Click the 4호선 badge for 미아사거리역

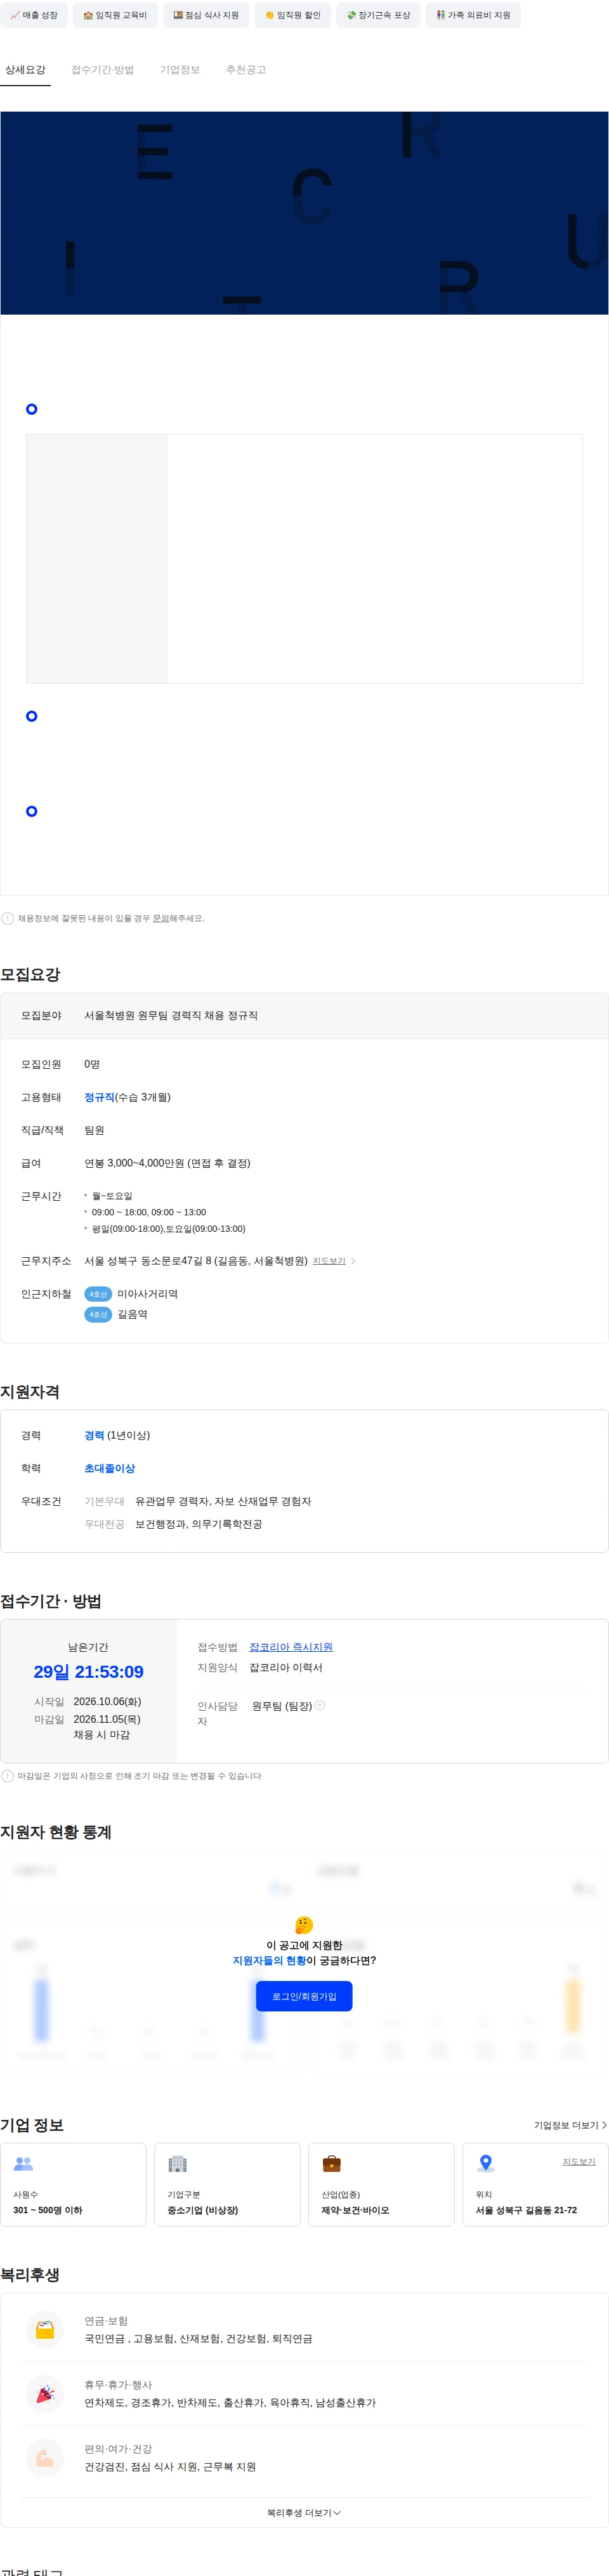point(98,1294)
